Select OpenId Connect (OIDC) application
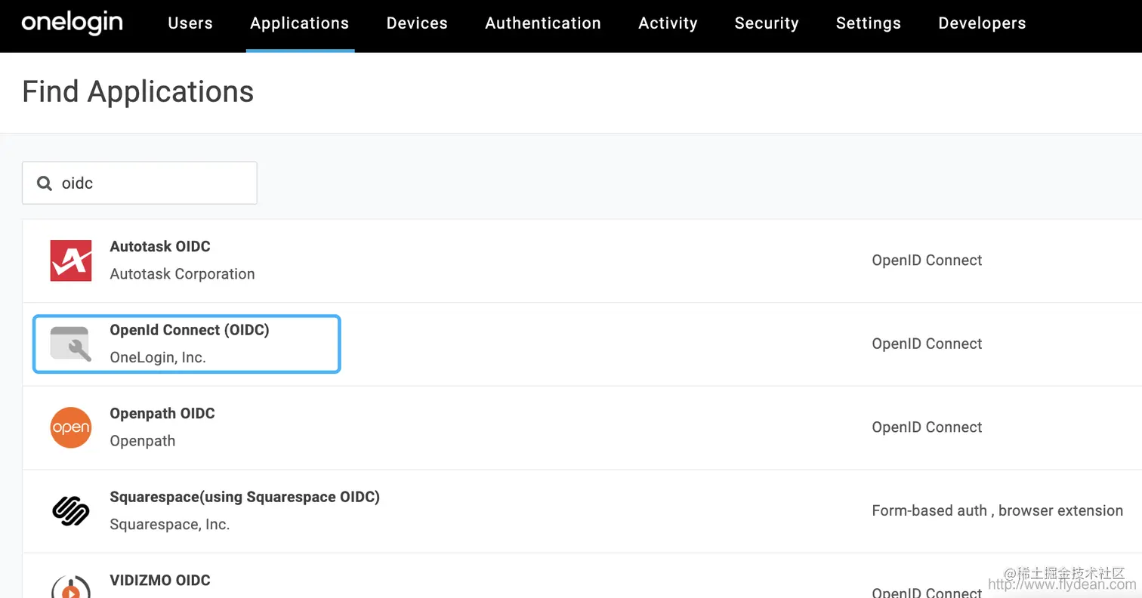This screenshot has width=1142, height=598. coord(190,330)
